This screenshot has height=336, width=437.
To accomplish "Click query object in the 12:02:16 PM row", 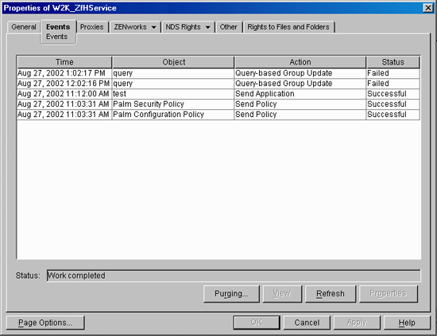I will pyautogui.click(x=172, y=84).
